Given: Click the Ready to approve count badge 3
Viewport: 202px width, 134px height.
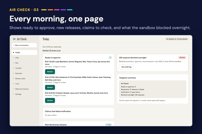Looking at the screenshot, I should tap(110, 58).
